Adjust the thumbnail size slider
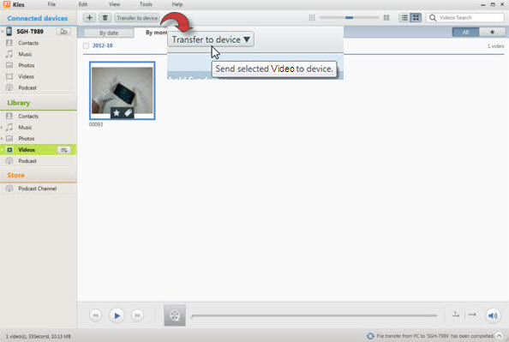Image resolution: width=509 pixels, height=342 pixels. (350, 17)
